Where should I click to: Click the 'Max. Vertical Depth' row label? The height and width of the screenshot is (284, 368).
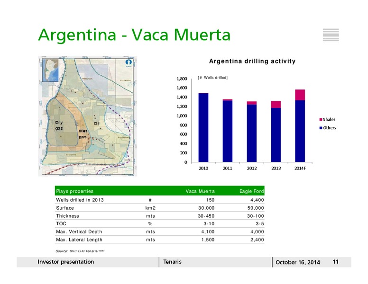tap(79, 232)
